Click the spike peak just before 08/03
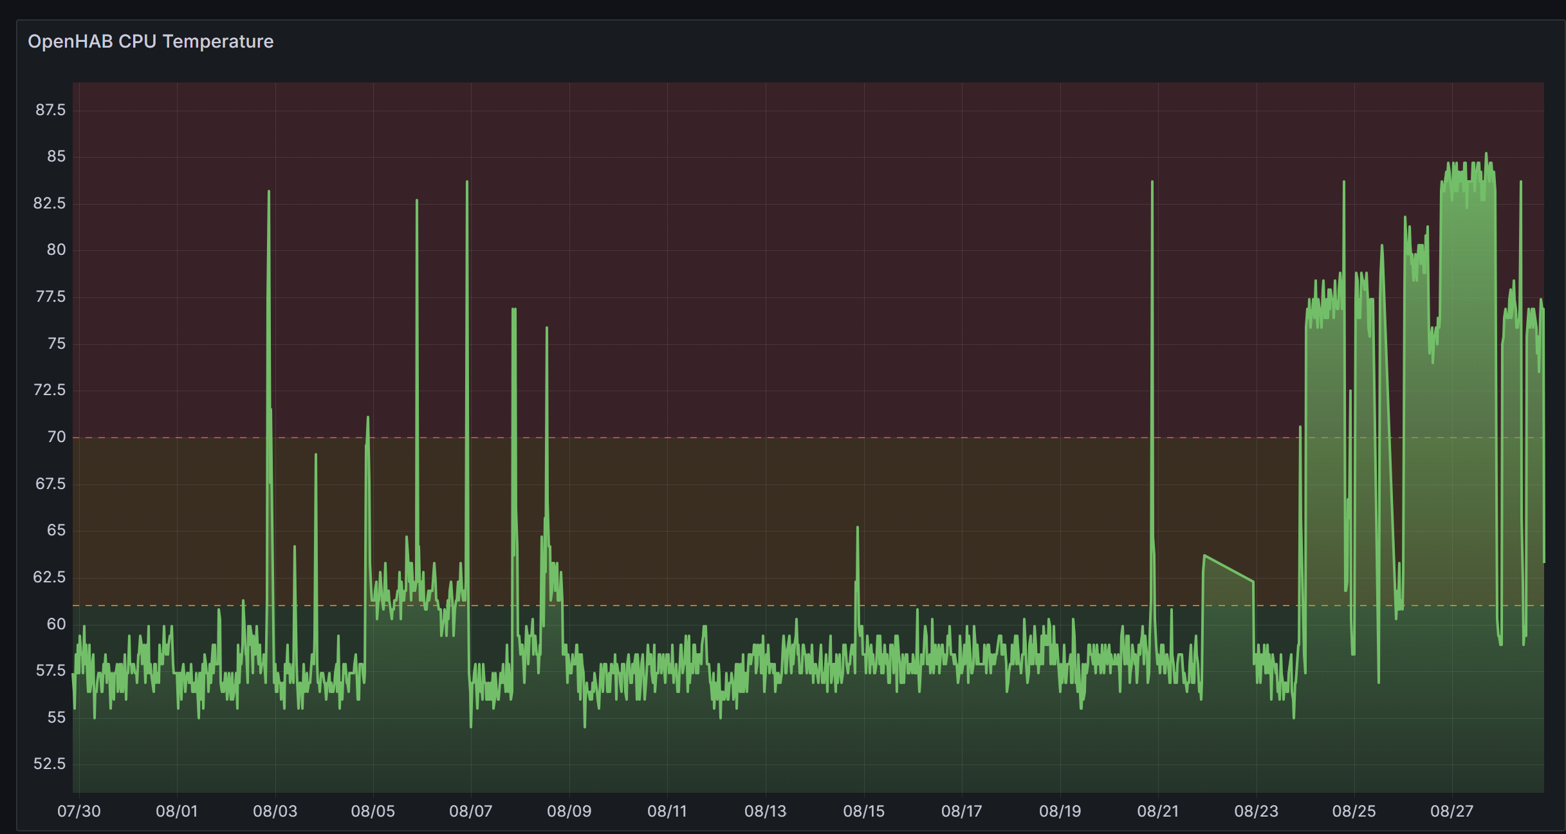Image resolution: width=1566 pixels, height=834 pixels. [269, 192]
